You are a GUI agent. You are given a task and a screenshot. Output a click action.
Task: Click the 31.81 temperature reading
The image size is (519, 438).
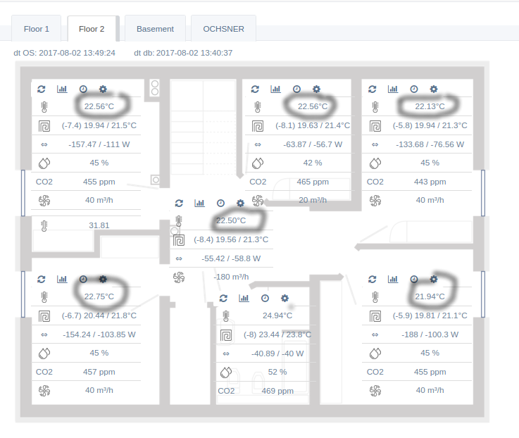pyautogui.click(x=99, y=225)
